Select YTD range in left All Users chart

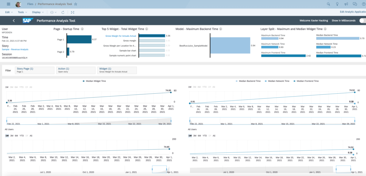click(22, 135)
